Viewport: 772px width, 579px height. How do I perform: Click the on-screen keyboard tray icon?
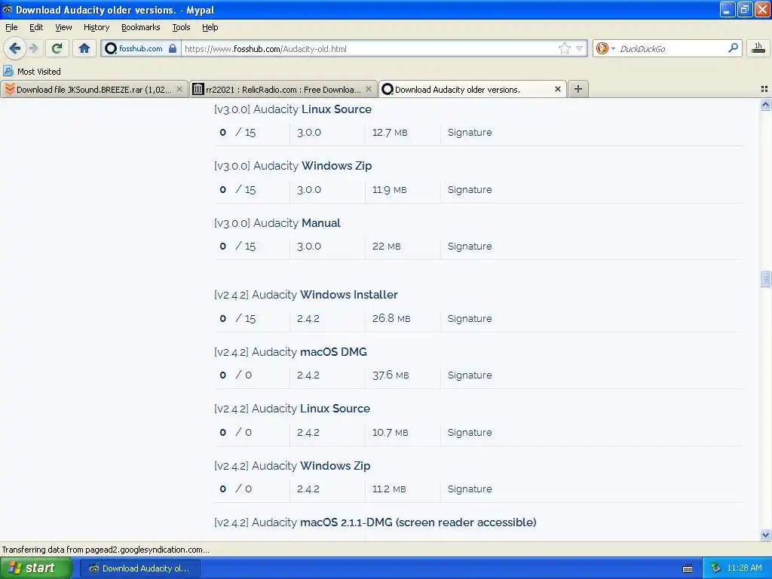[688, 568]
